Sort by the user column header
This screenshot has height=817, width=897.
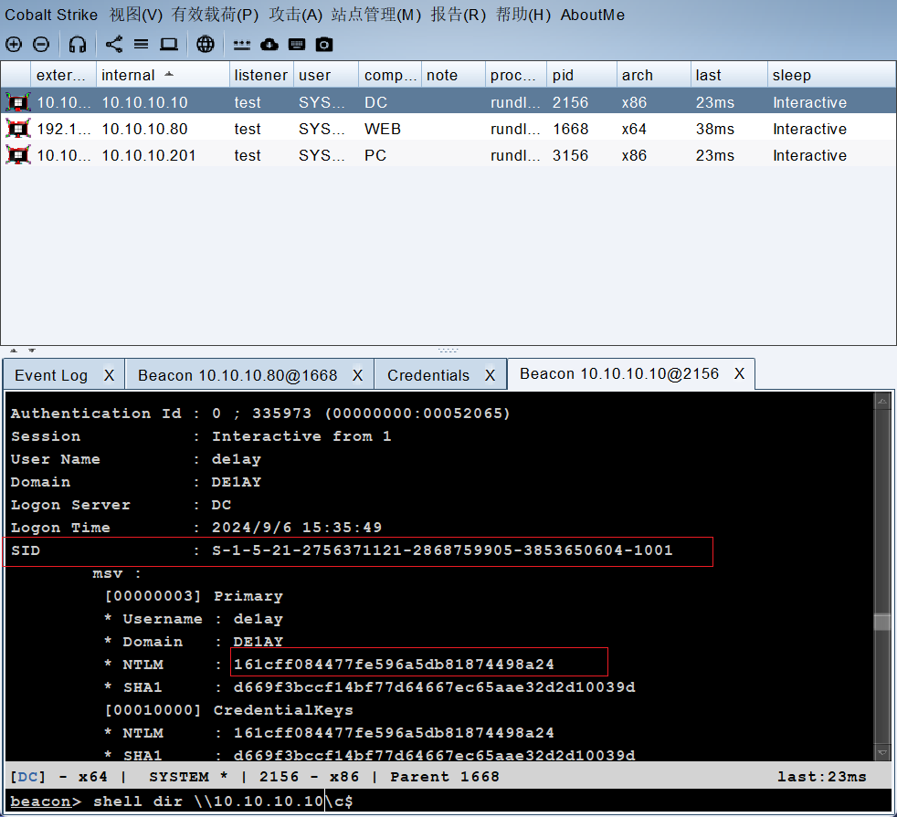326,75
